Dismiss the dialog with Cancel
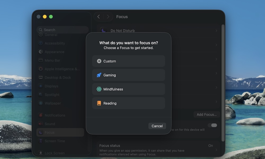Viewport: 265px width, 159px height. [x=157, y=126]
